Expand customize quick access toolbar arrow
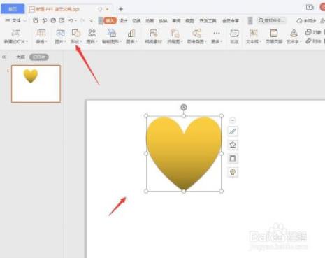Screen dimensions: 325x258 tap(92, 20)
